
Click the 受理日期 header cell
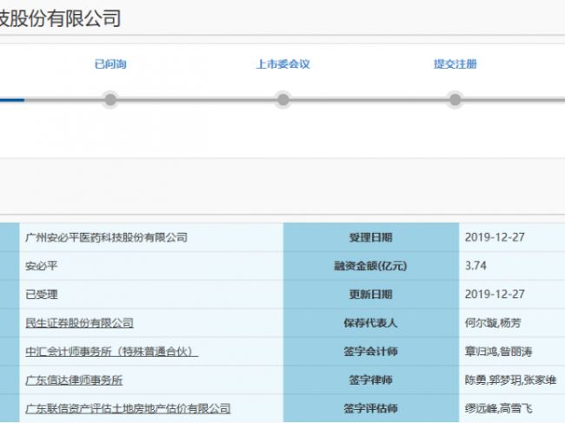click(x=371, y=237)
